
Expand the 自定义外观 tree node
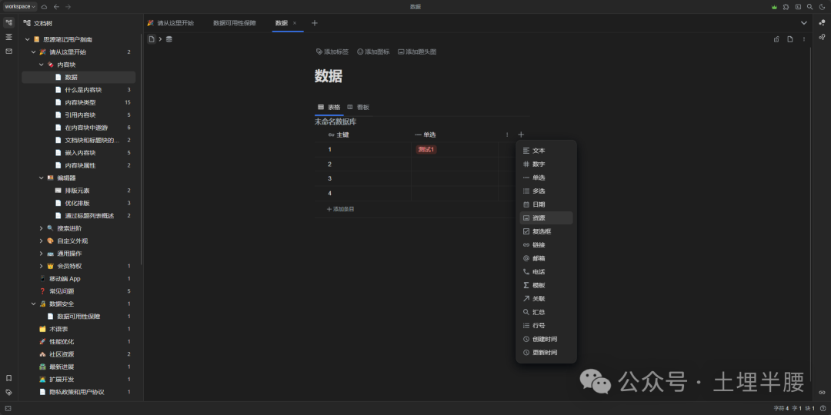point(42,241)
